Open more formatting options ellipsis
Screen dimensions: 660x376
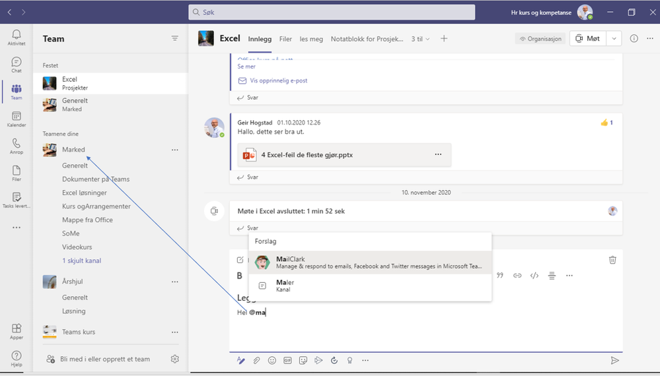click(569, 275)
